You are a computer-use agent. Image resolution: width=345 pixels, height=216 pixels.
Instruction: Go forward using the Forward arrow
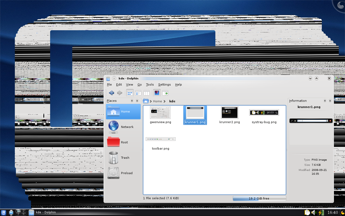(x=120, y=93)
